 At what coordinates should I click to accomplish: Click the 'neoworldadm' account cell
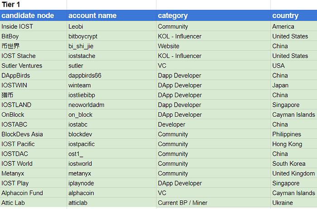(x=111, y=105)
